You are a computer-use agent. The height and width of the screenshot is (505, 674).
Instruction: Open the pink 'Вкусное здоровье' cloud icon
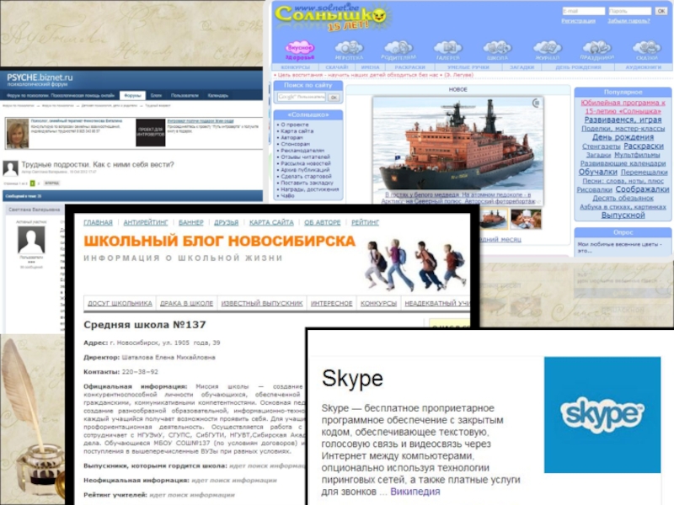(x=300, y=50)
